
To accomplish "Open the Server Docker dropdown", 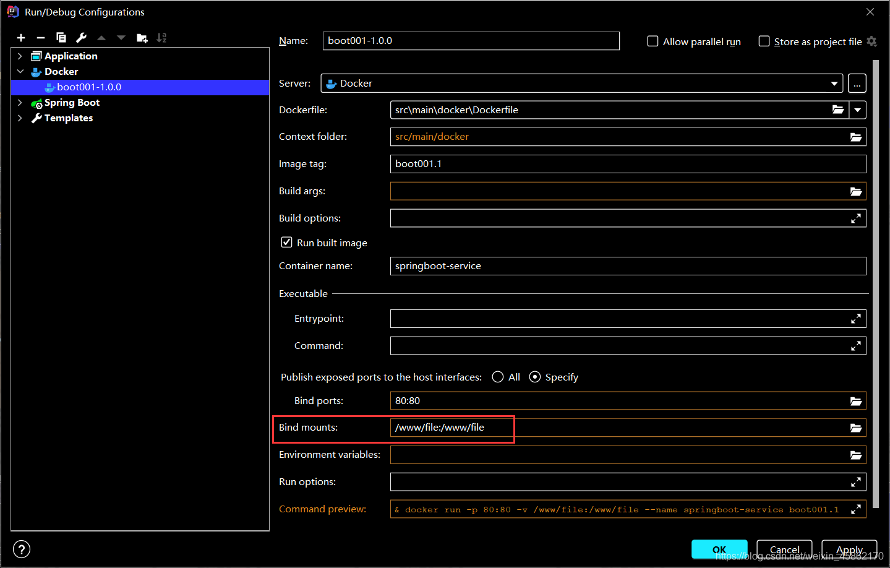I will (582, 83).
